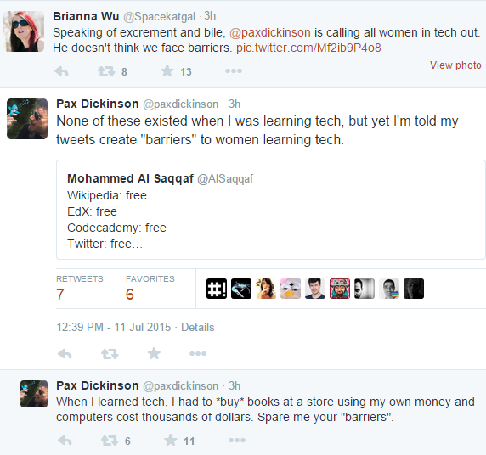486x455 pixels.
Task: Open Brianna Wu's profile avatar
Action: point(24,31)
